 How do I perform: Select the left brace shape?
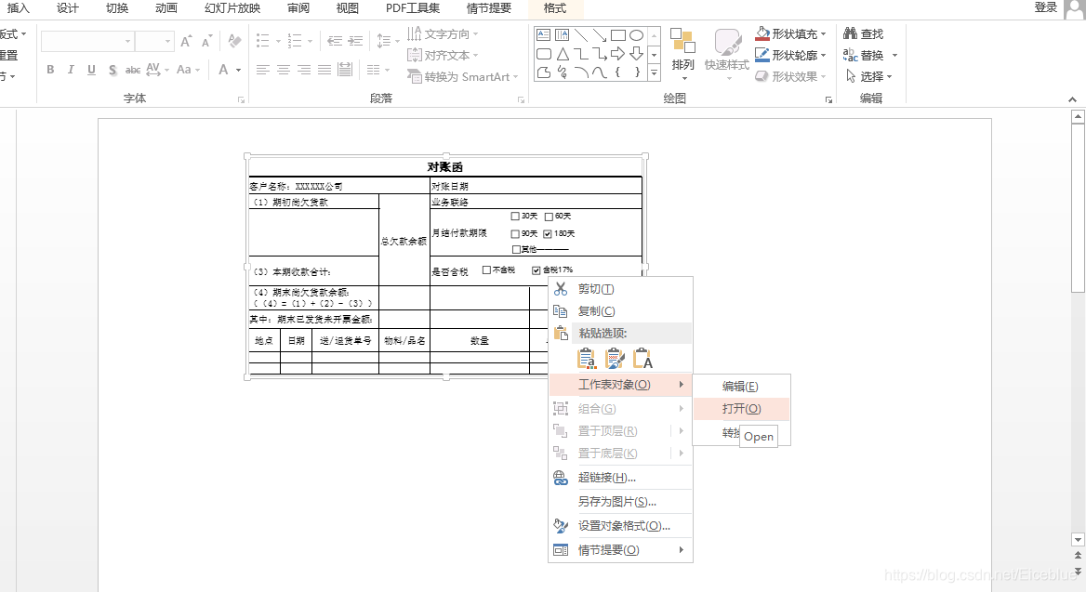[617, 72]
